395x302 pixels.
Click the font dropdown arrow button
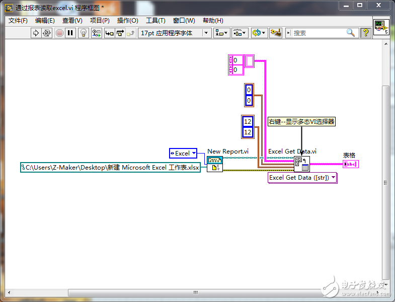[x=206, y=33]
